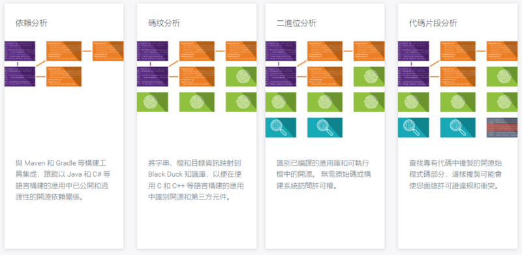Click the lower purple code block in 依賴分析 card
522x255 pixels.
(20, 76)
